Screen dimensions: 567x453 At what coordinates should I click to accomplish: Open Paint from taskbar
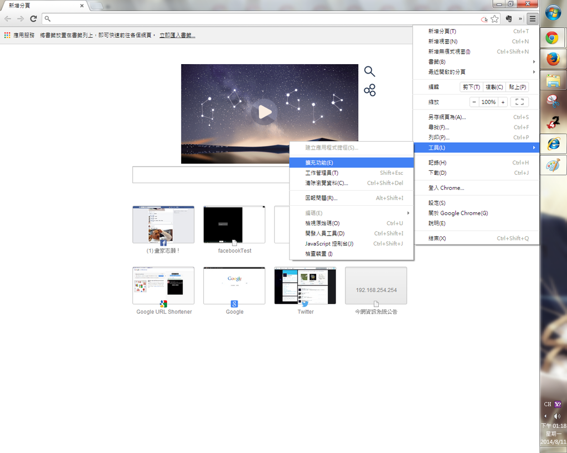pyautogui.click(x=553, y=165)
